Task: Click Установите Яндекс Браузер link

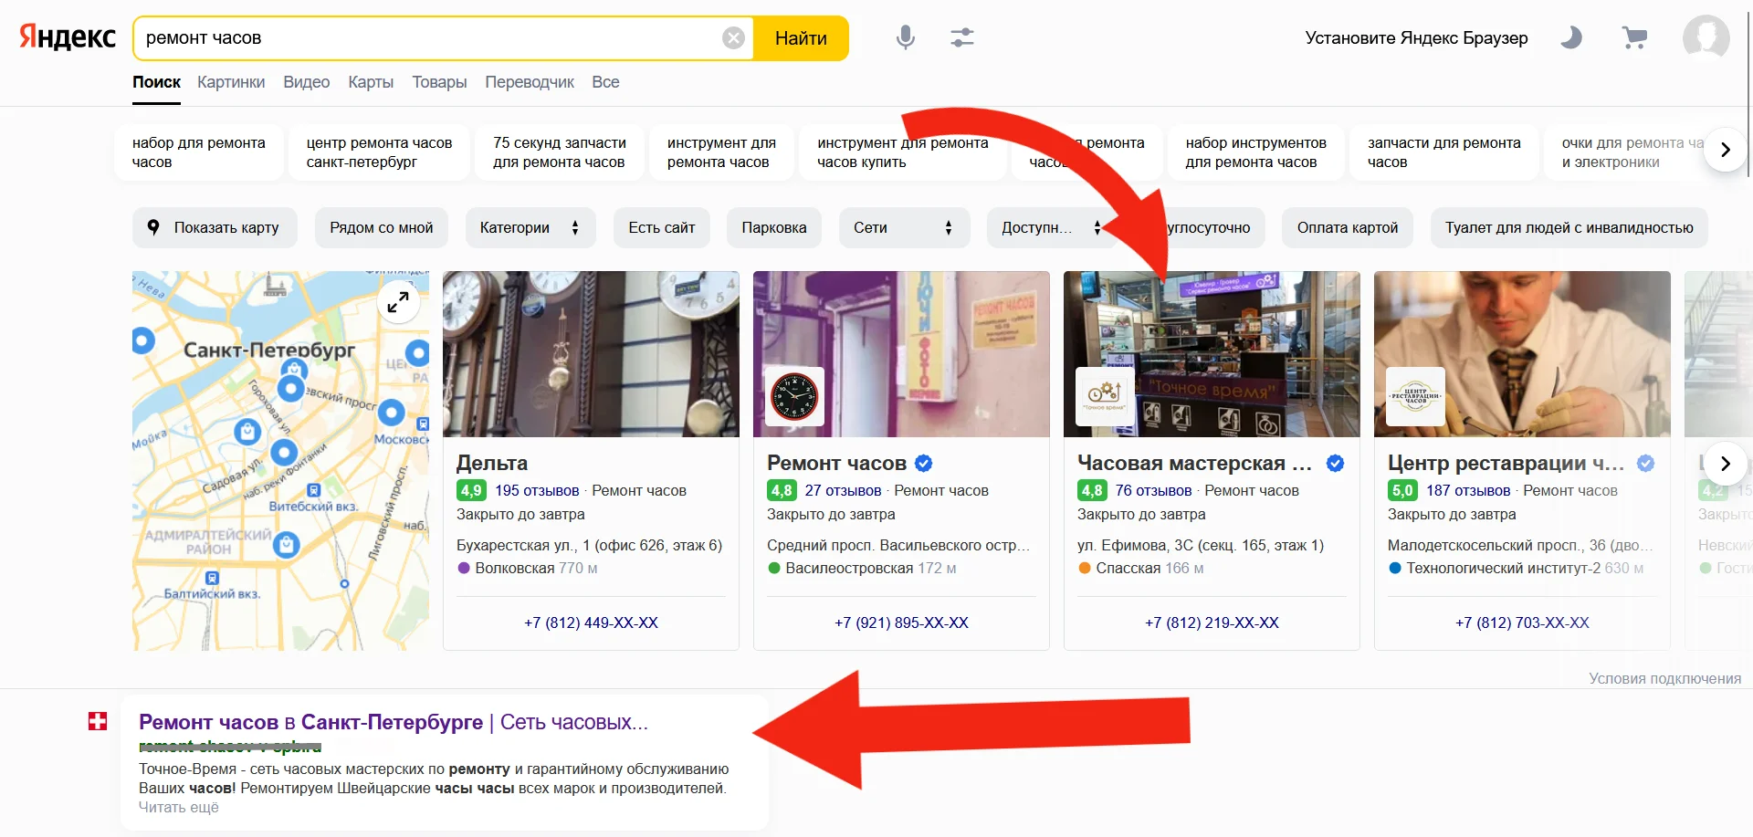Action: 1416,38
